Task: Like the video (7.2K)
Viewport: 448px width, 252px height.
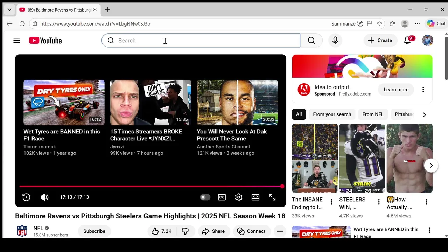Action: pyautogui.click(x=162, y=231)
